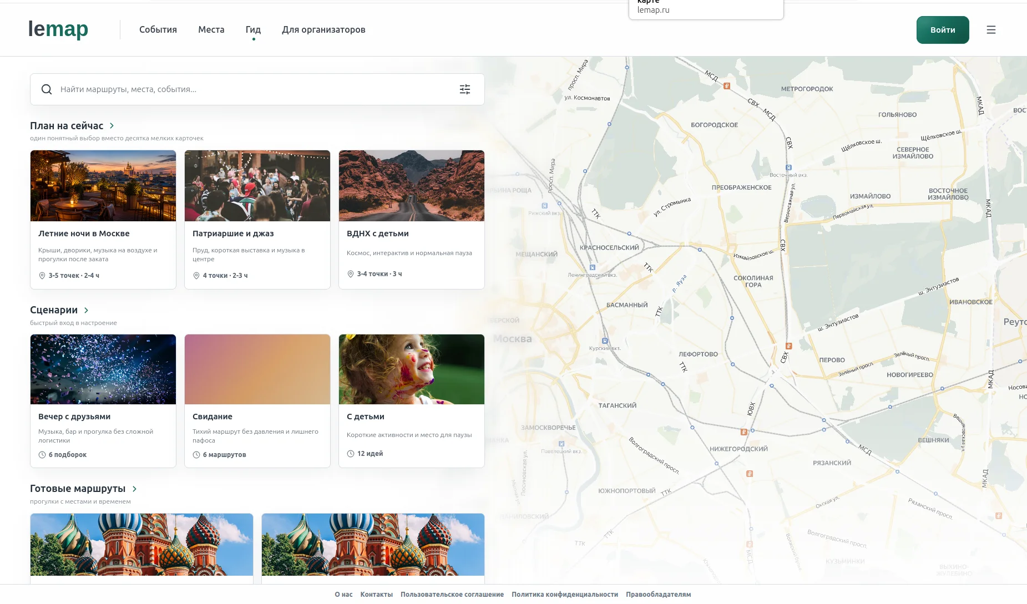This screenshot has height=604, width=1027.
Task: Click clock icon beside '12 идей'
Action: pyautogui.click(x=350, y=454)
